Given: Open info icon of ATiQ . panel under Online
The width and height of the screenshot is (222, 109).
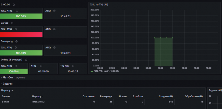Looking at the screenshot, I should click(41, 66).
